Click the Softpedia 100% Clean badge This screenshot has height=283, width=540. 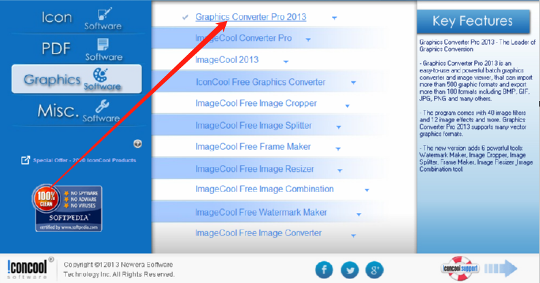[x=67, y=208]
